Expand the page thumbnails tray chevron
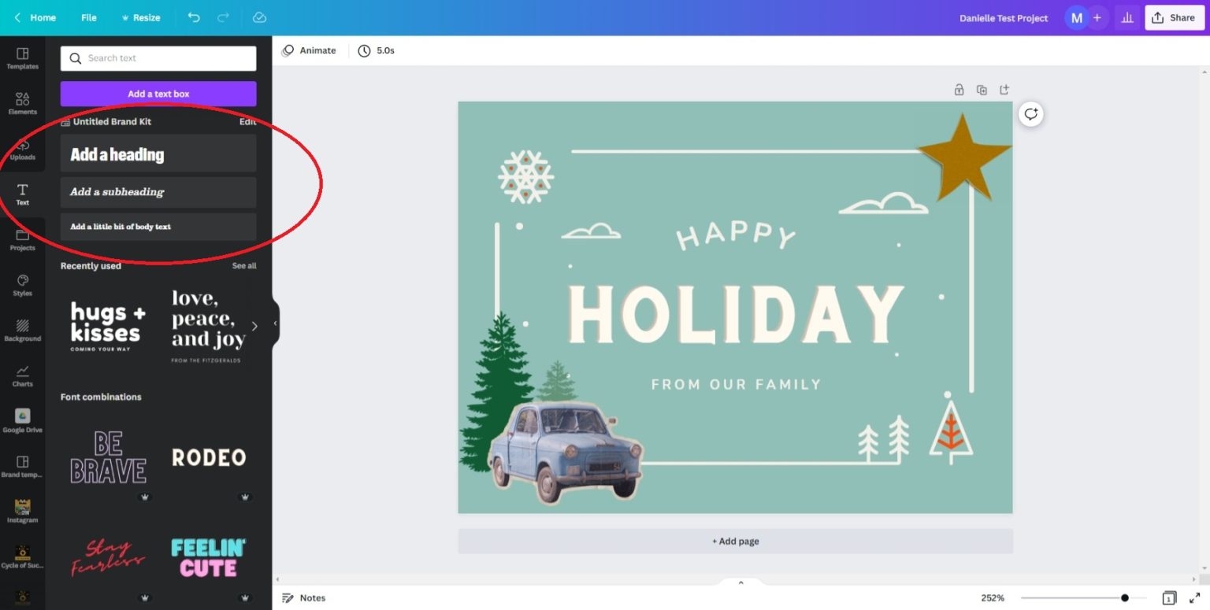1210x610 pixels. [x=740, y=582]
